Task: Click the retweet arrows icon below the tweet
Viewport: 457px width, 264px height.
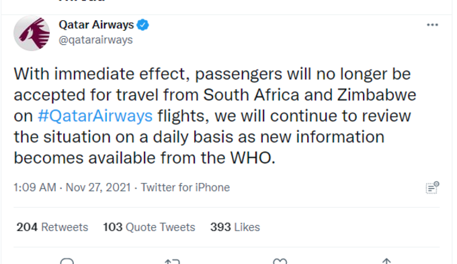Action: [x=172, y=261]
